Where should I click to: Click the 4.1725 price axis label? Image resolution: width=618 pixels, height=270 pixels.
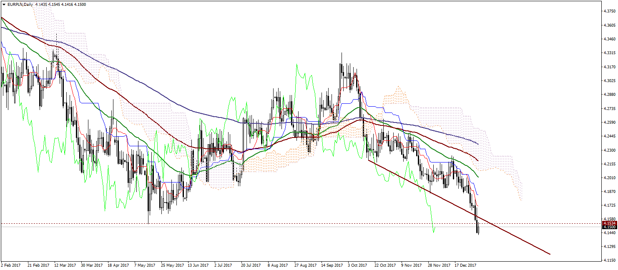click(610, 205)
